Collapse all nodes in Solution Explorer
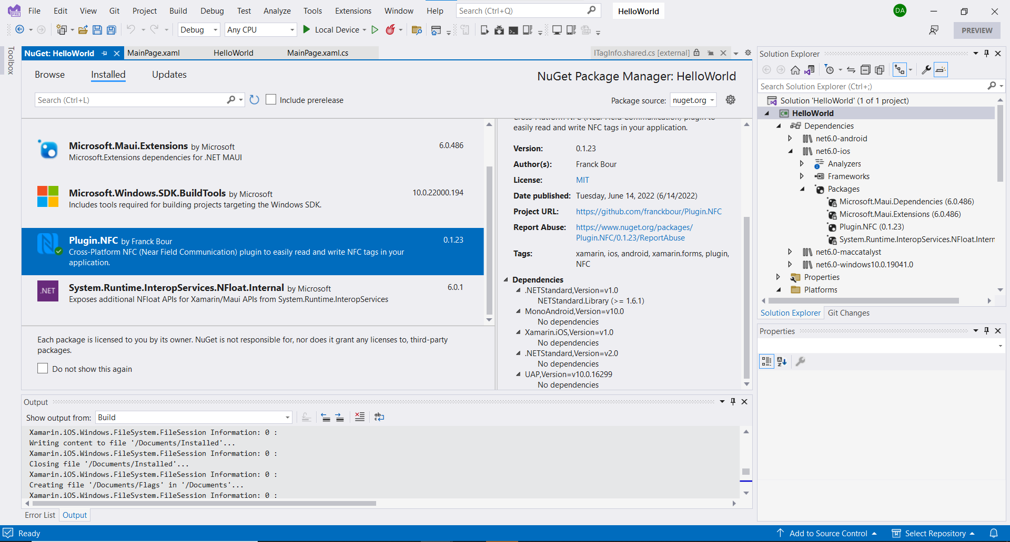 [x=865, y=69]
